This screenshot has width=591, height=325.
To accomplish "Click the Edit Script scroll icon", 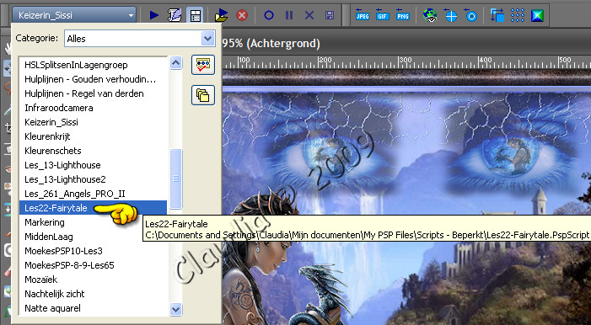I will tap(175, 15).
